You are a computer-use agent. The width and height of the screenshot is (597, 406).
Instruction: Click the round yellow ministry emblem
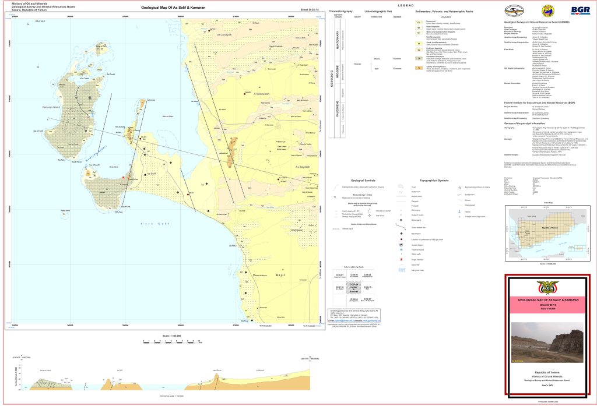pos(547,11)
